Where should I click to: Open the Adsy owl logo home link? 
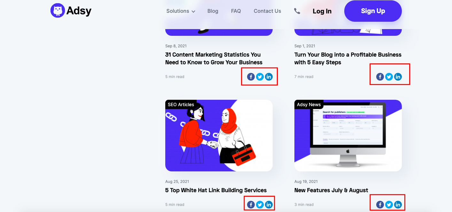(x=71, y=11)
